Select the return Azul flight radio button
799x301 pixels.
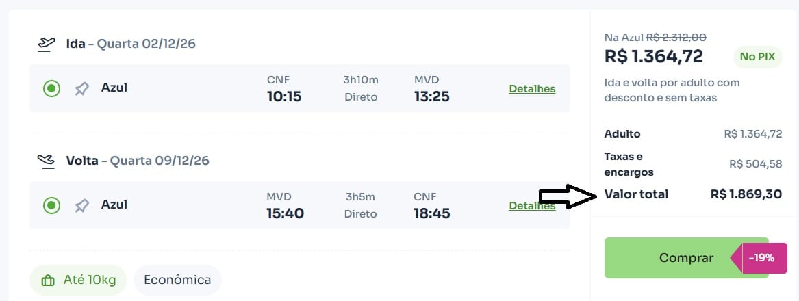(51, 205)
